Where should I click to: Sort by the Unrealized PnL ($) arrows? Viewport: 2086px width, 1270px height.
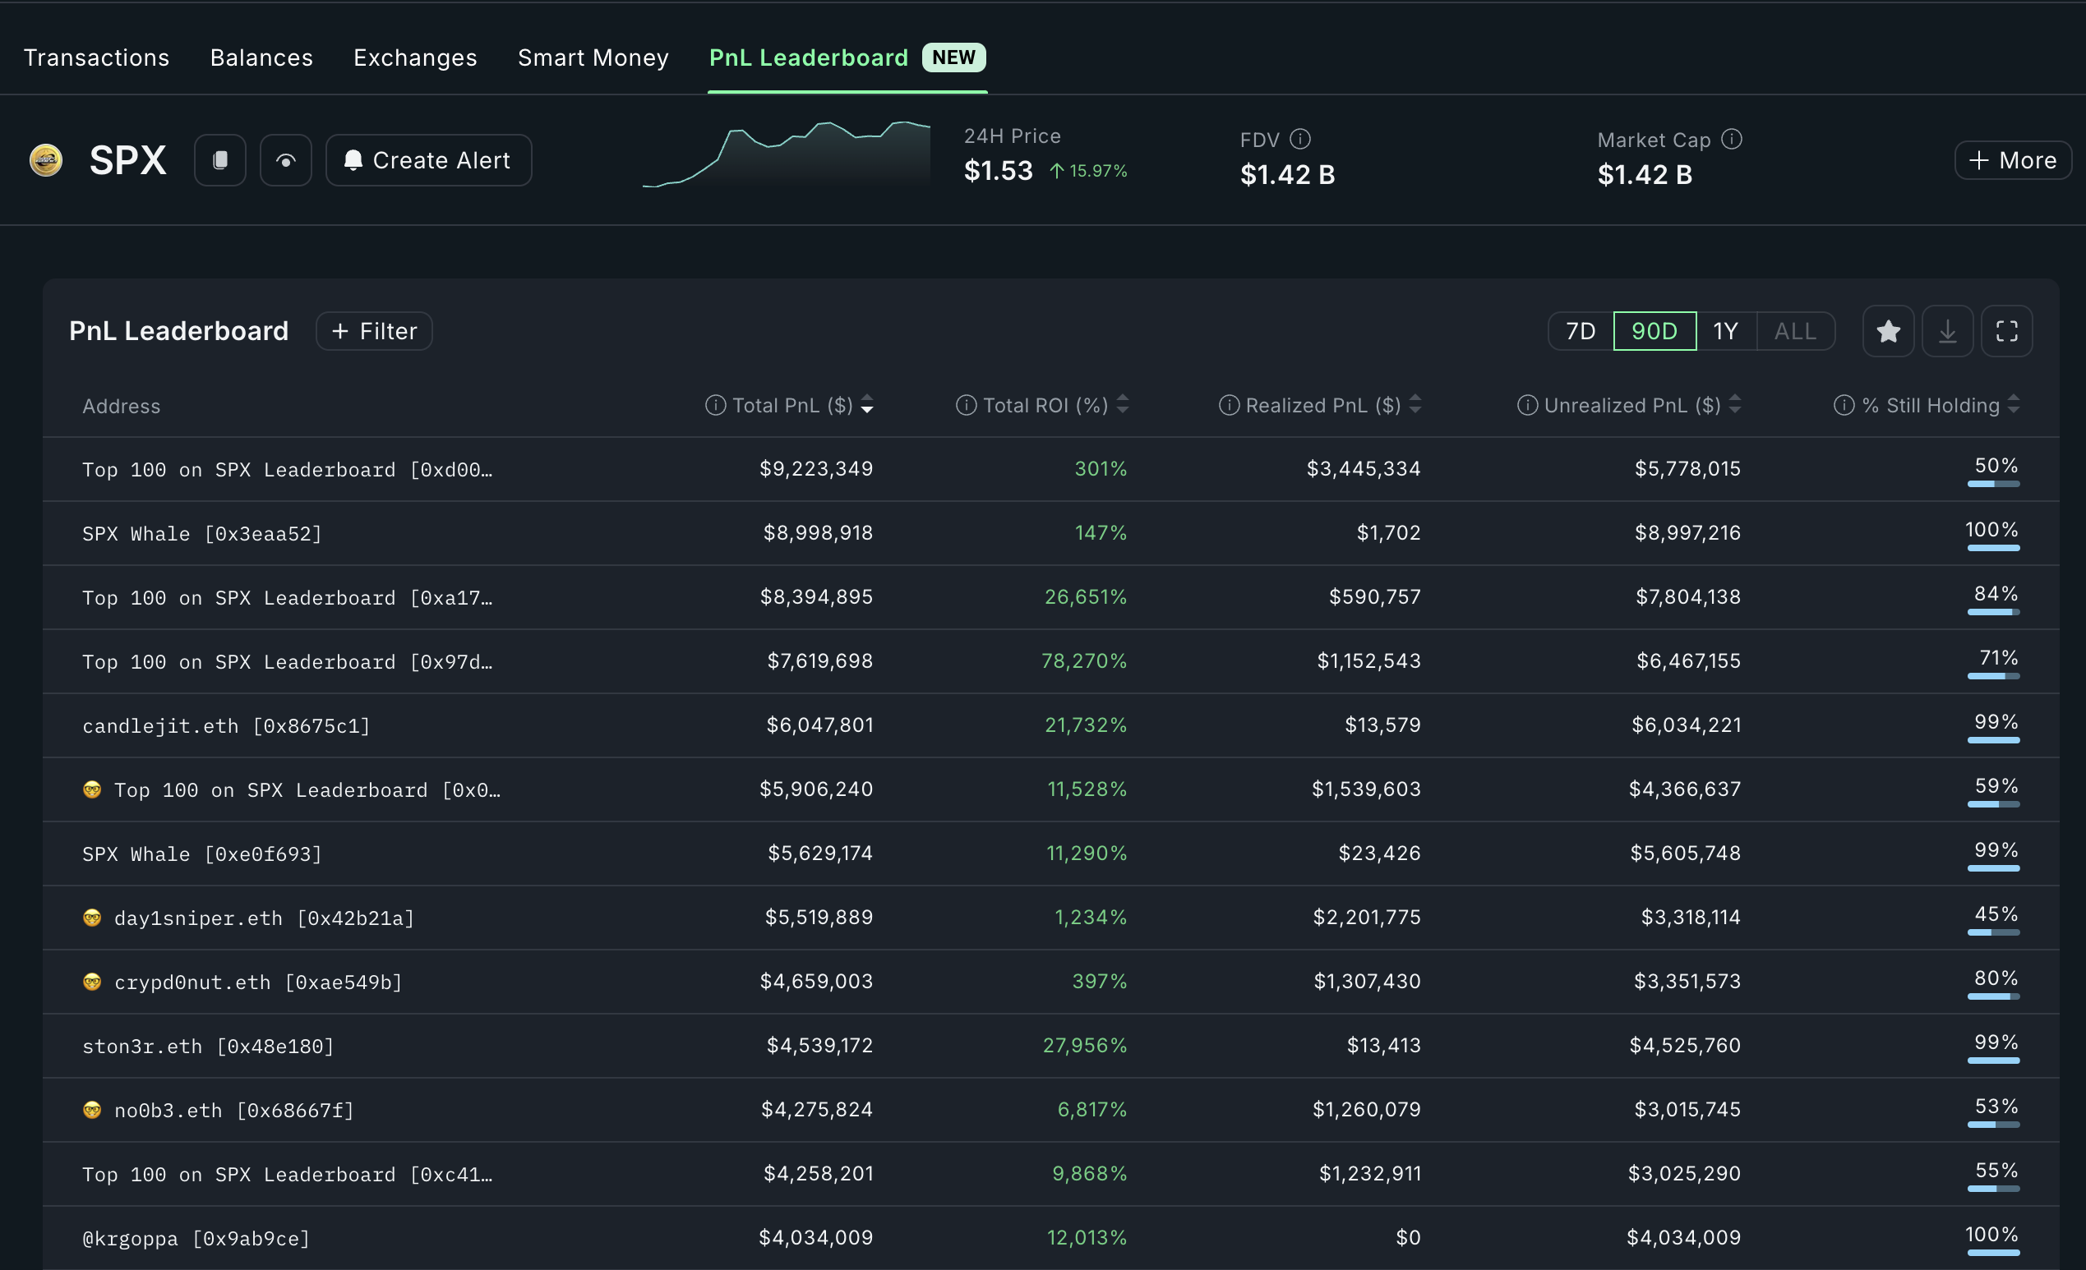coord(1735,405)
